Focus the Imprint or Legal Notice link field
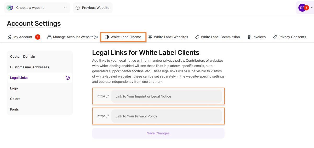The width and height of the screenshot is (314, 148). (x=167, y=97)
